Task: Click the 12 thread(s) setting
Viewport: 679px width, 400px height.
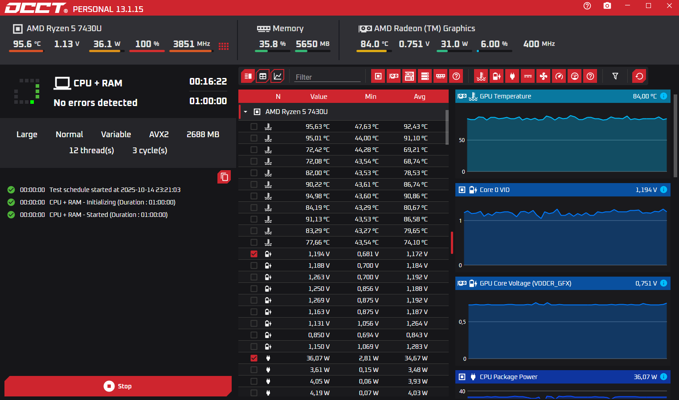Action: [x=91, y=151]
